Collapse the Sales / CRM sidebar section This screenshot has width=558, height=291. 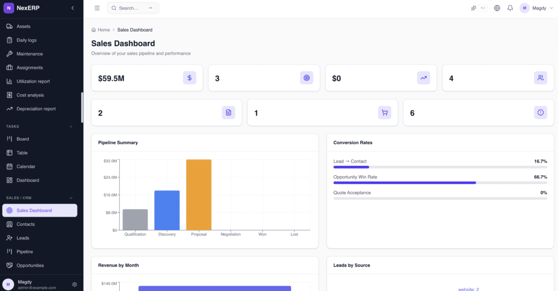point(71,198)
